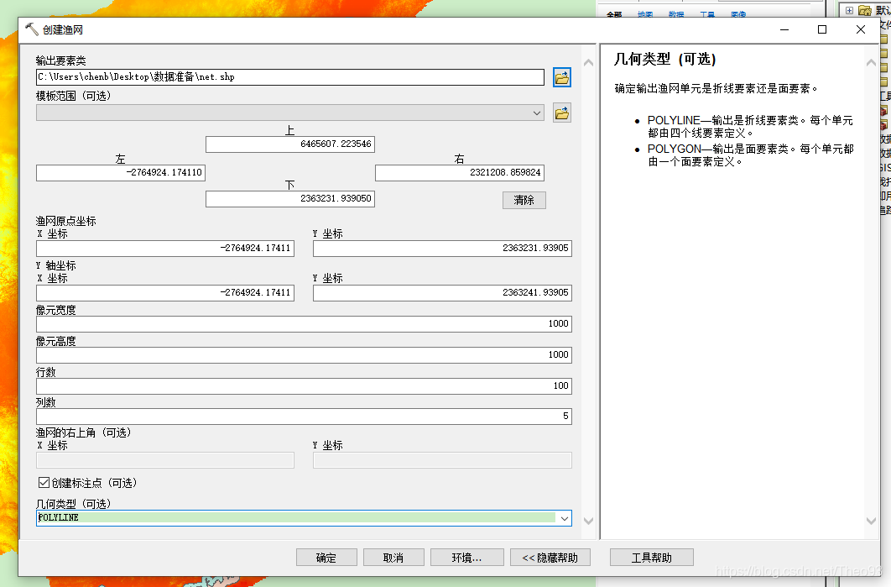Click the 像元宽度 field
Image resolution: width=891 pixels, height=587 pixels.
tap(304, 323)
